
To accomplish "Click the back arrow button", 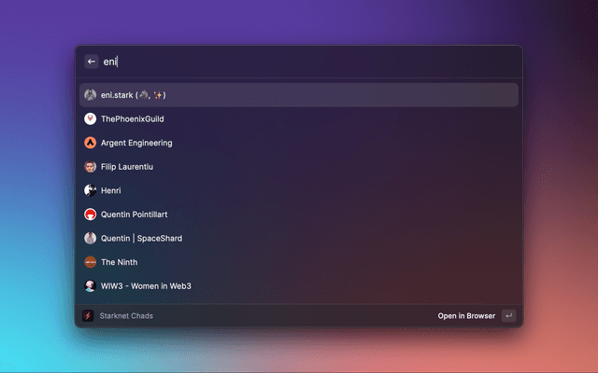I will click(x=92, y=62).
